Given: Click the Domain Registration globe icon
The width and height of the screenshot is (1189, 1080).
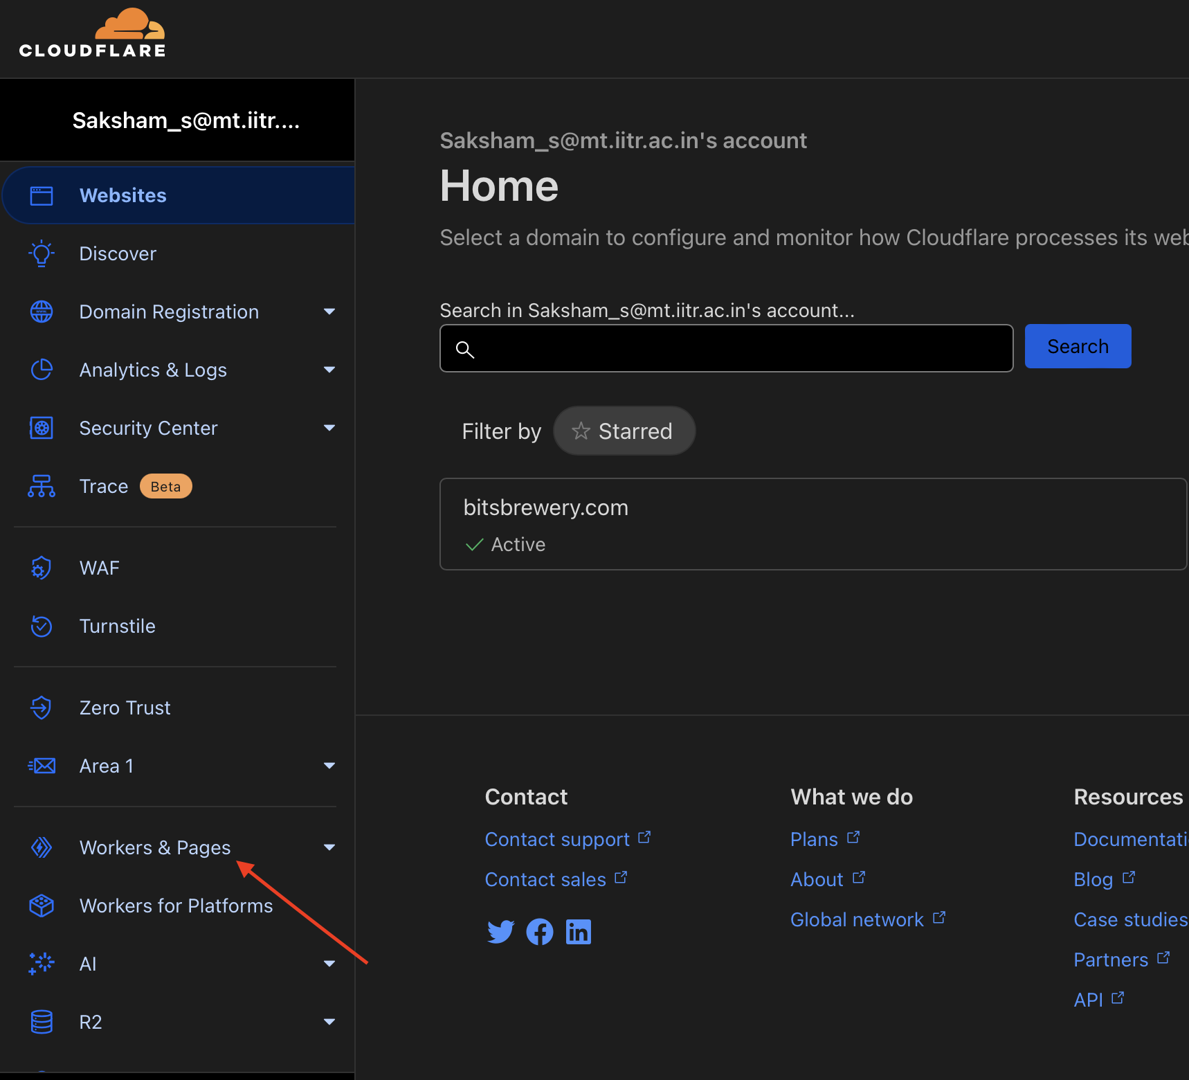Looking at the screenshot, I should tap(42, 312).
